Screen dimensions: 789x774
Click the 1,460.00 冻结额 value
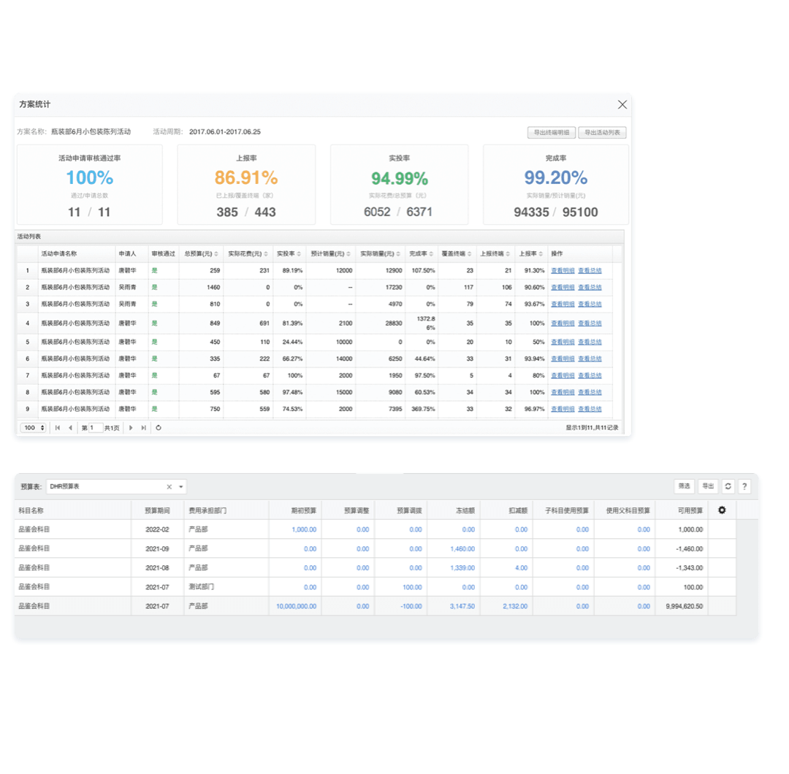462,548
